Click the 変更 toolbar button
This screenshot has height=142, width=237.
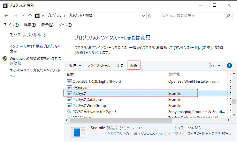pyautogui.click(x=120, y=65)
